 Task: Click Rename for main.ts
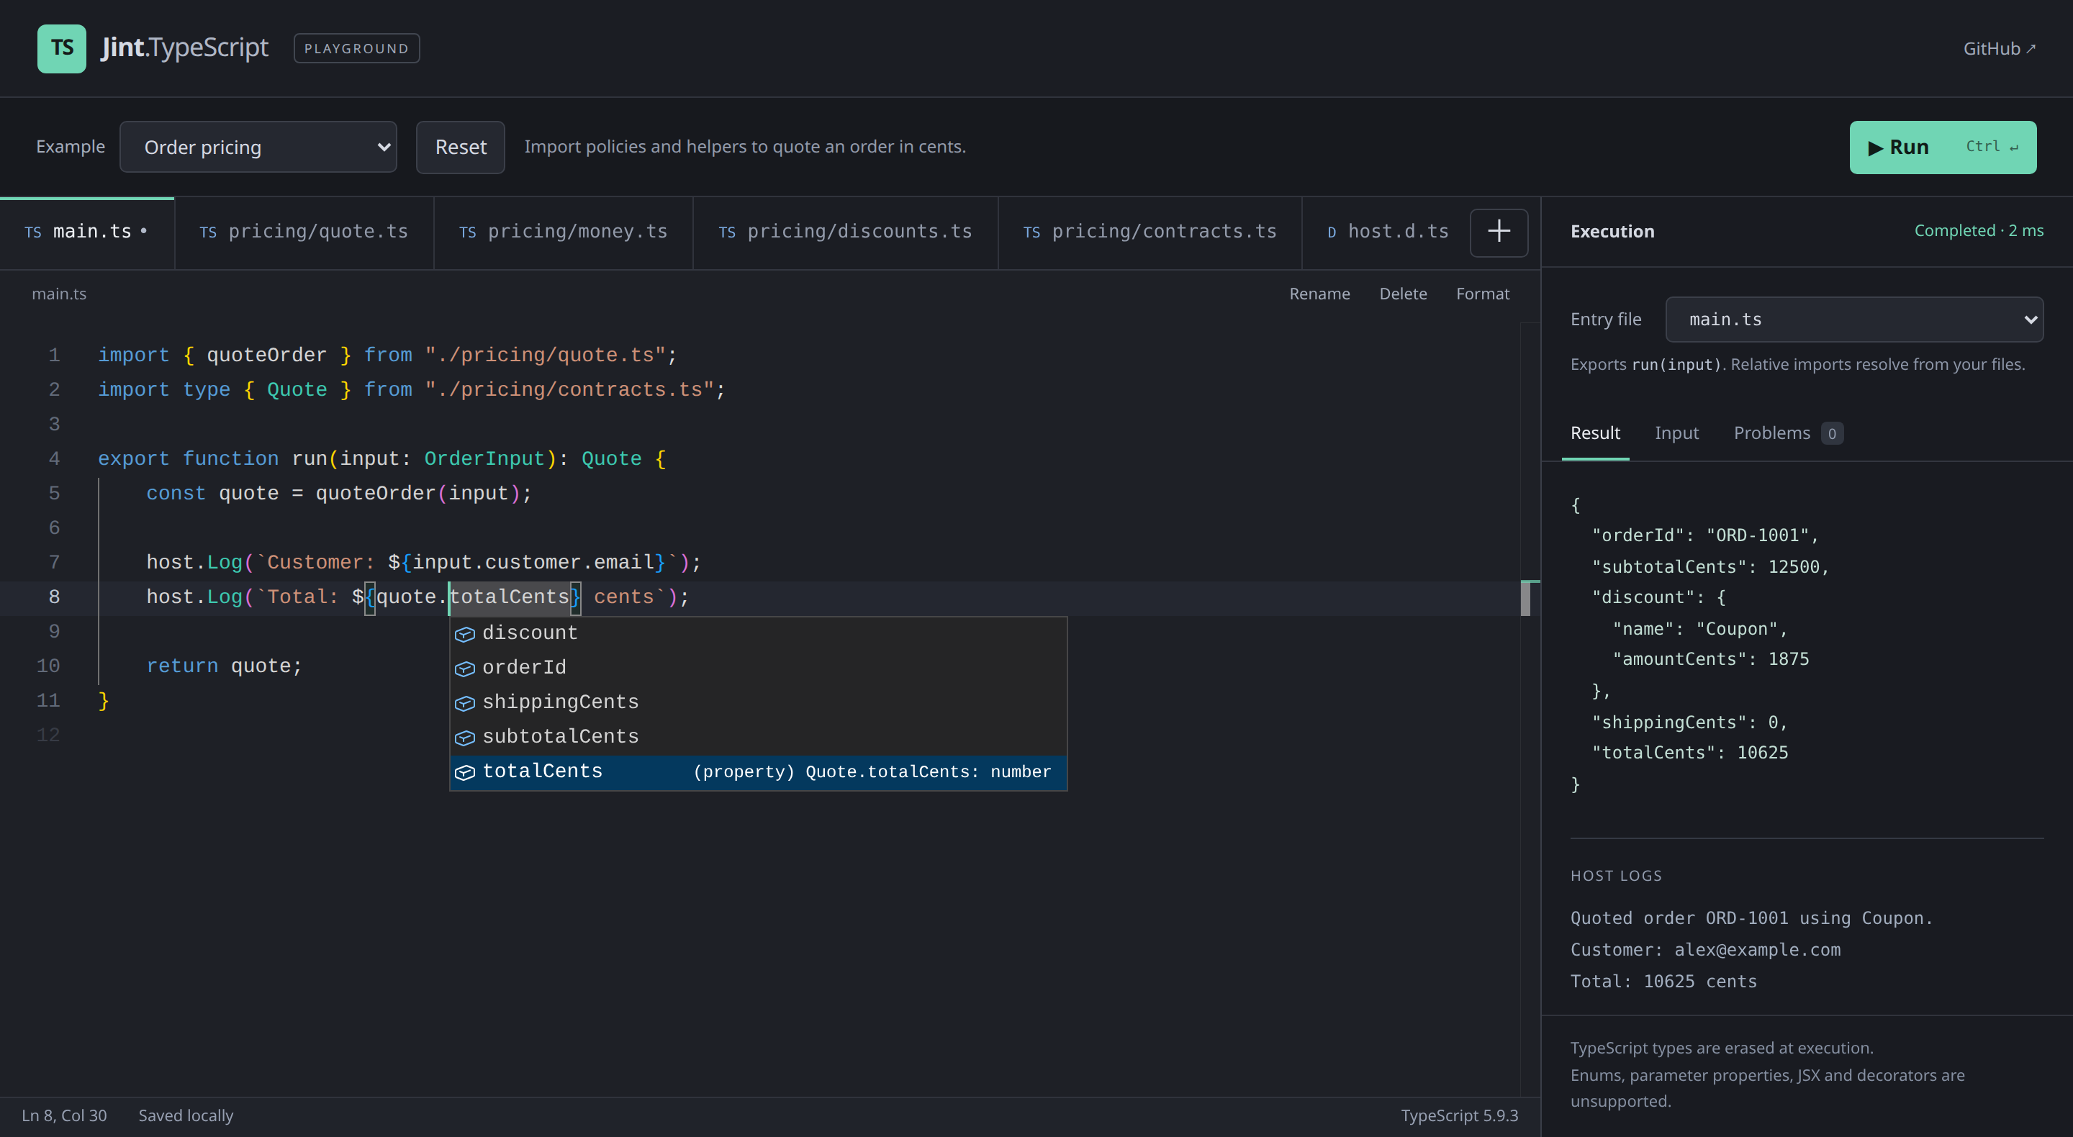point(1319,294)
